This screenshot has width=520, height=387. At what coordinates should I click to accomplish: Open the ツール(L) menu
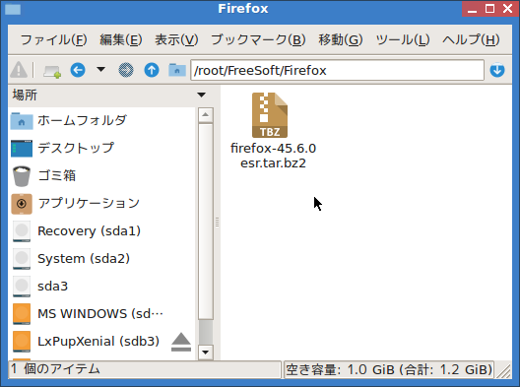403,39
